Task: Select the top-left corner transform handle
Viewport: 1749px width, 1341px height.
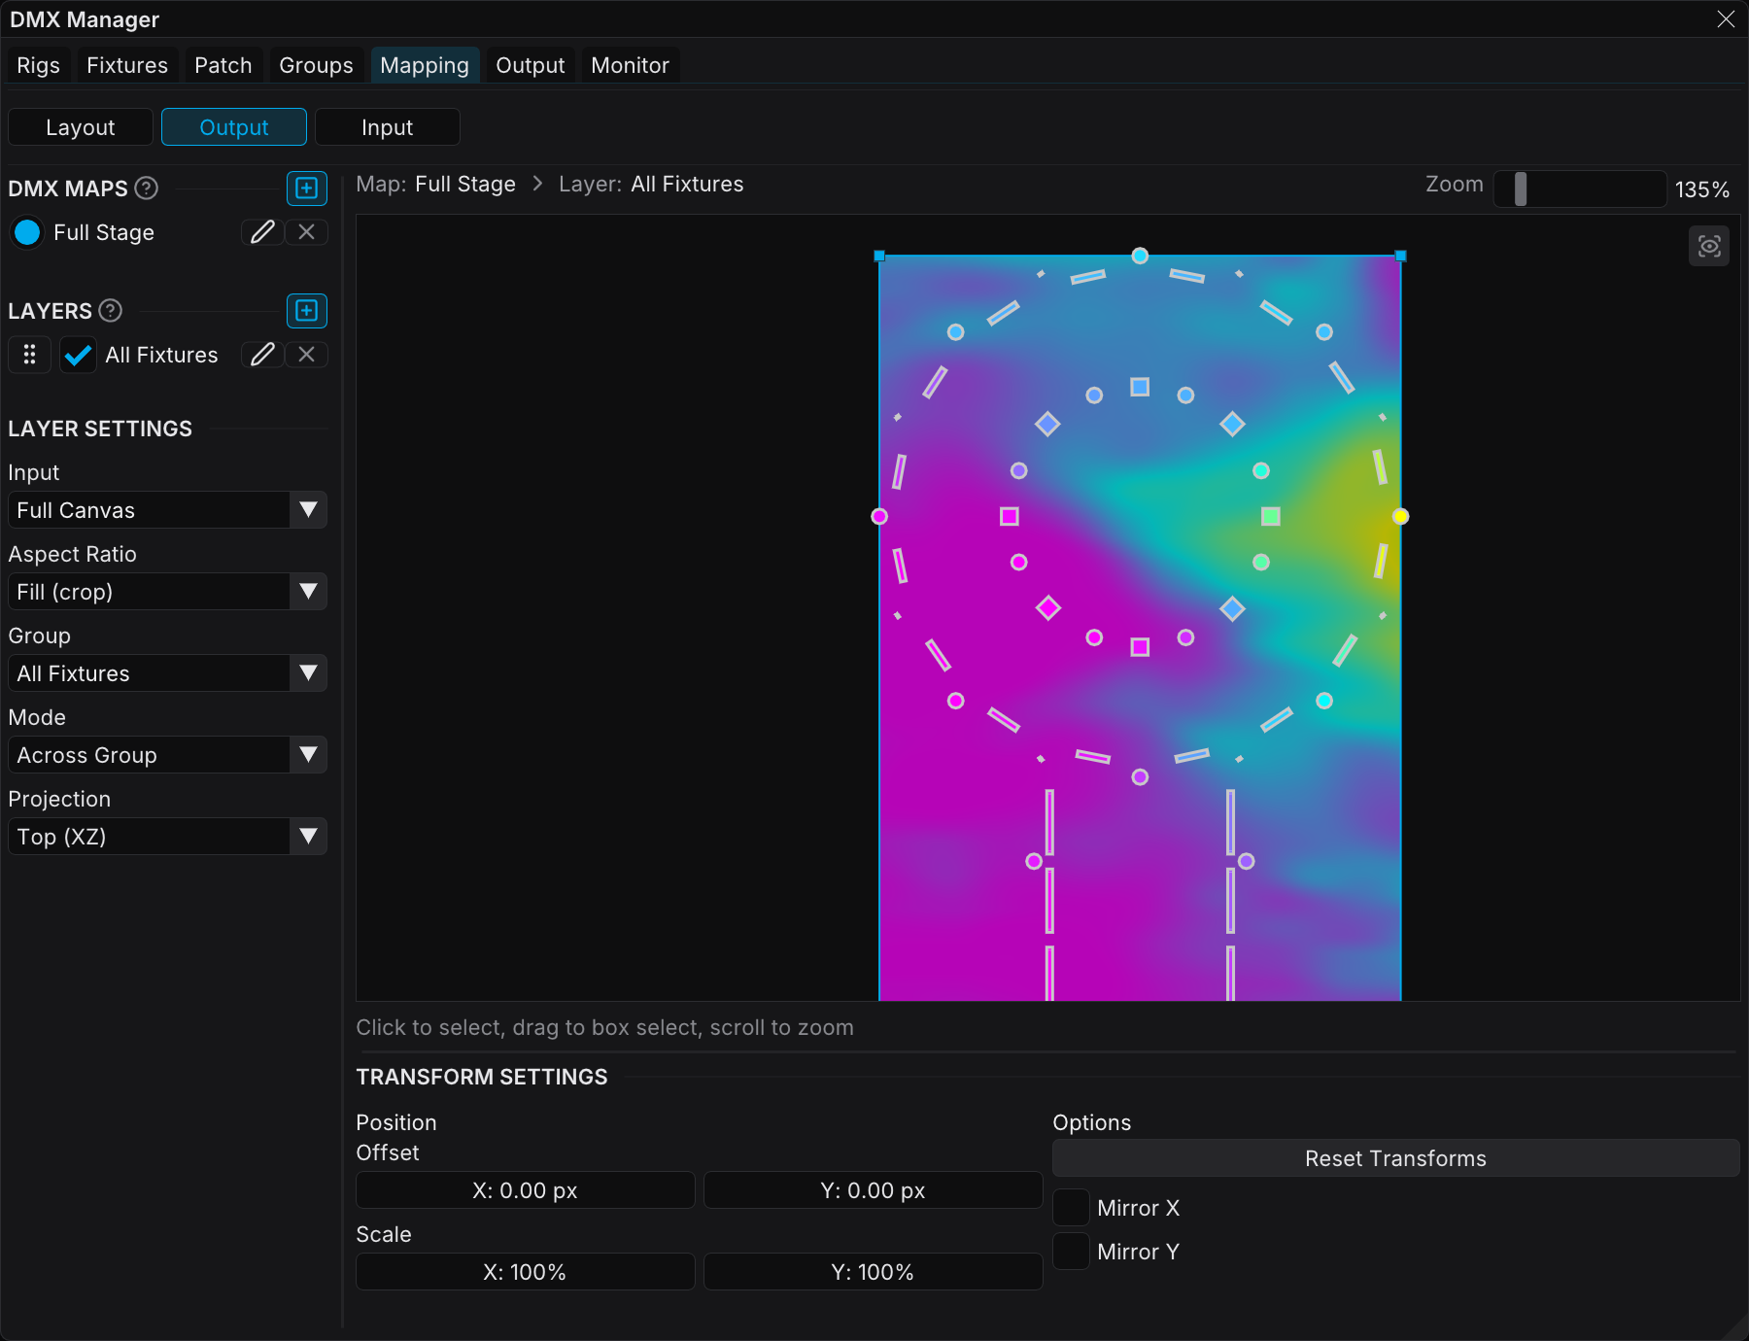Action: tap(879, 256)
